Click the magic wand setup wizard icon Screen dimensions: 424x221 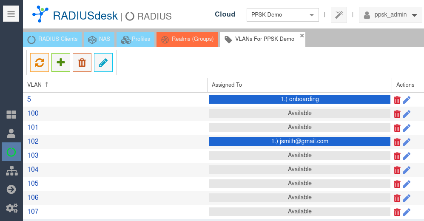pos(339,15)
